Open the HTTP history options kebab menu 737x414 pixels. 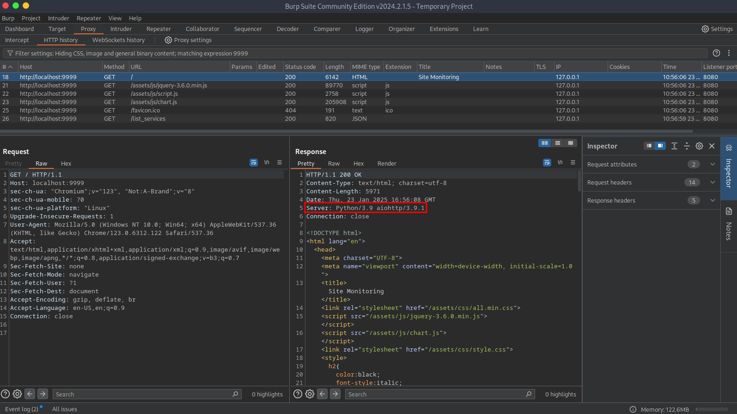729,53
